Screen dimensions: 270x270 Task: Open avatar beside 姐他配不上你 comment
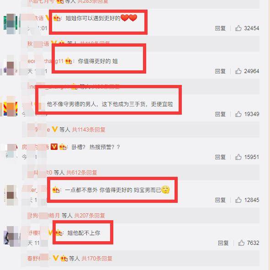11,236
